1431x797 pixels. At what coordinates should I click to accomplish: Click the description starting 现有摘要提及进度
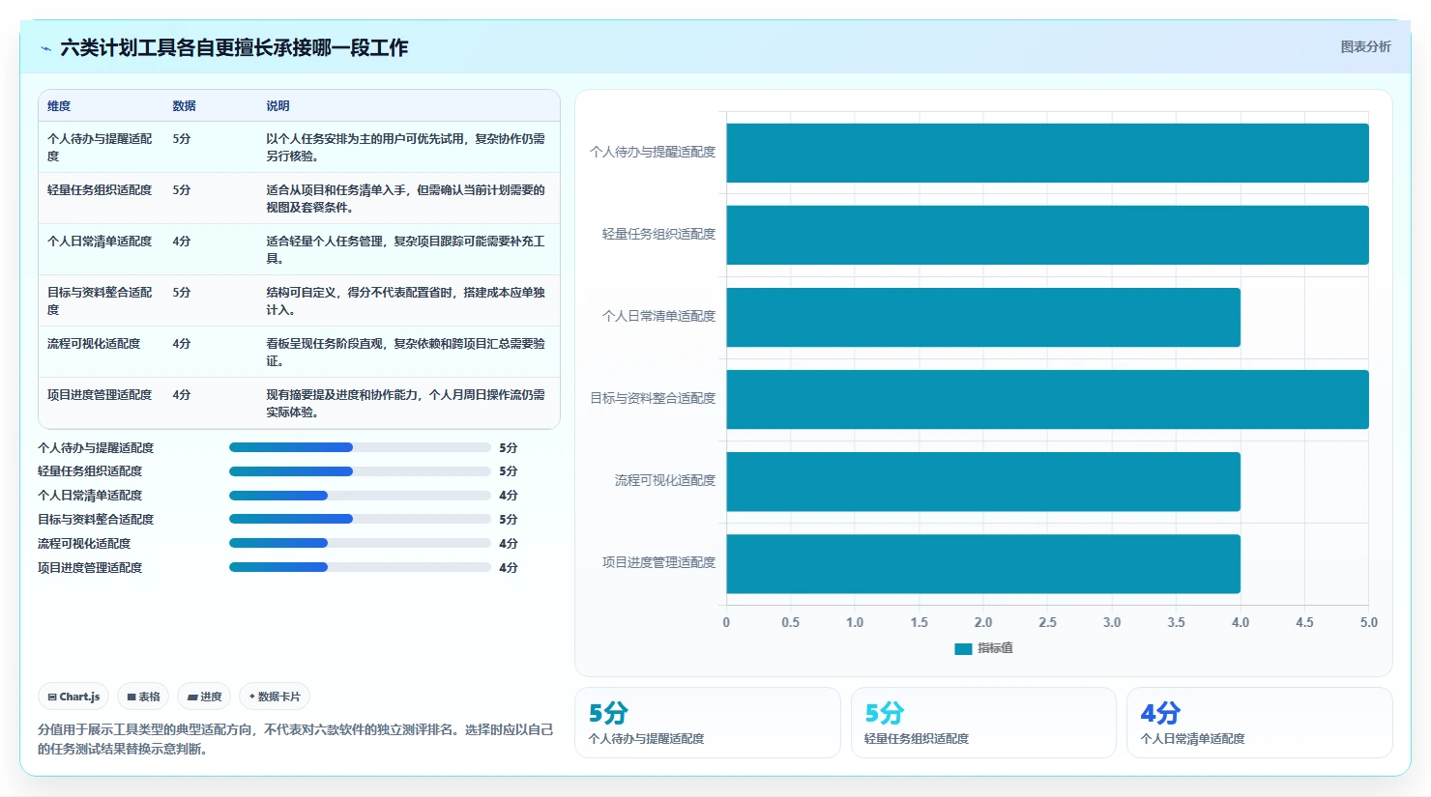tap(406, 403)
